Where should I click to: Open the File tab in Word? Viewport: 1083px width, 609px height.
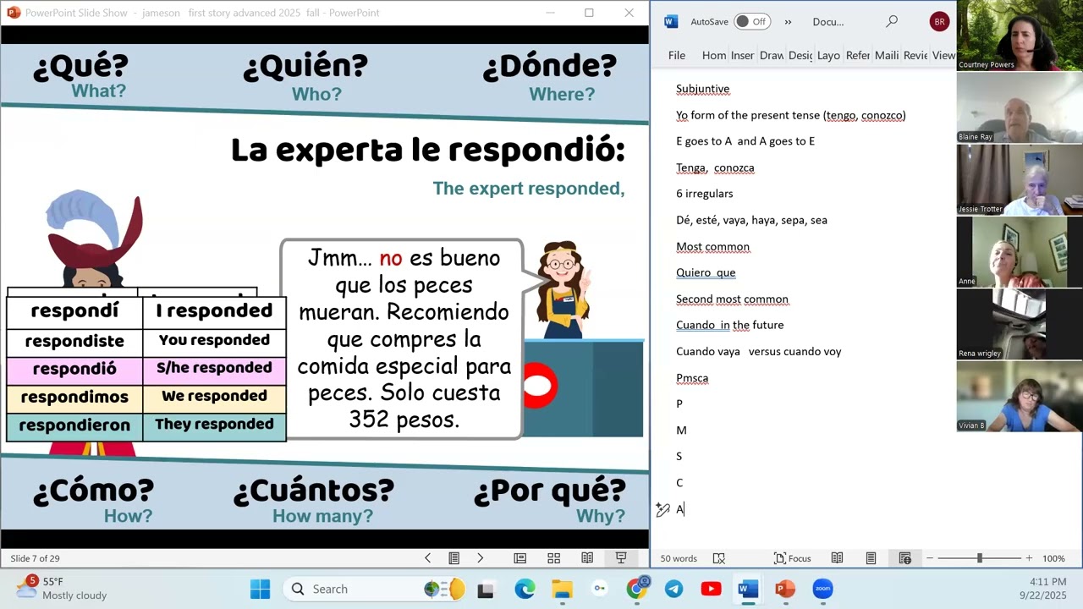(677, 55)
